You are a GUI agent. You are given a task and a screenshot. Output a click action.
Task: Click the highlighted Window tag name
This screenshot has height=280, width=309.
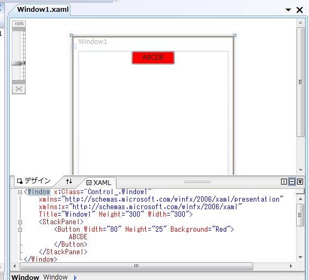(x=39, y=192)
